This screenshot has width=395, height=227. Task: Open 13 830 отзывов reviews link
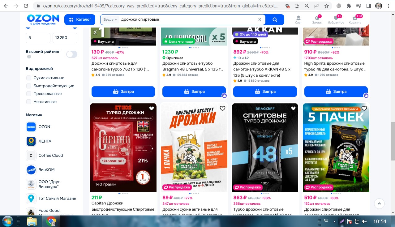tap(256, 81)
